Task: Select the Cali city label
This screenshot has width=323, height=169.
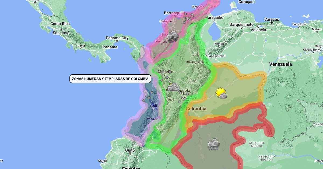Action: pyautogui.click(x=154, y=106)
